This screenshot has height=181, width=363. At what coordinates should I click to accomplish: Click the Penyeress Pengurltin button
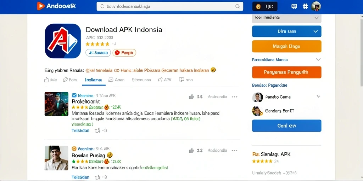click(286, 72)
